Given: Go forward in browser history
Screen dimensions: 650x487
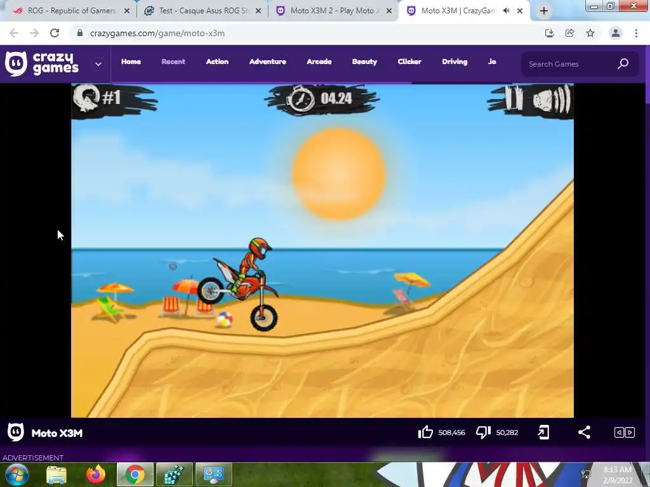Looking at the screenshot, I should (34, 33).
